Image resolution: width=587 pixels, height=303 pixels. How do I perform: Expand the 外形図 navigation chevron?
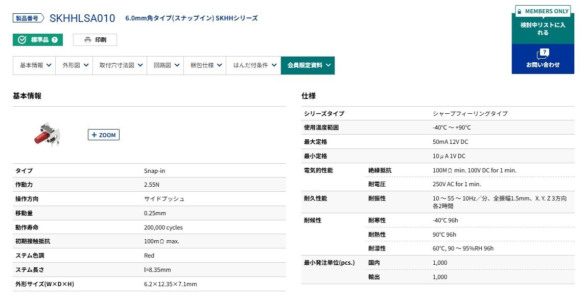pos(86,65)
